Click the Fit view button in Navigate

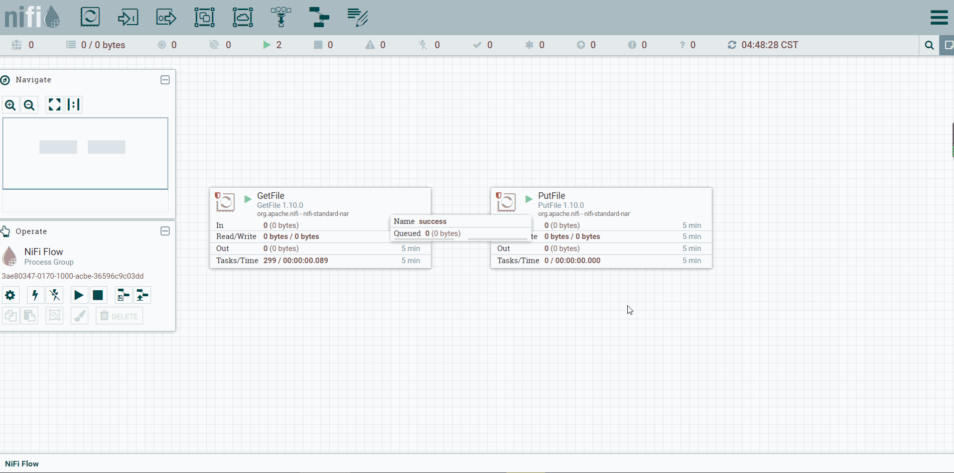[x=54, y=104]
